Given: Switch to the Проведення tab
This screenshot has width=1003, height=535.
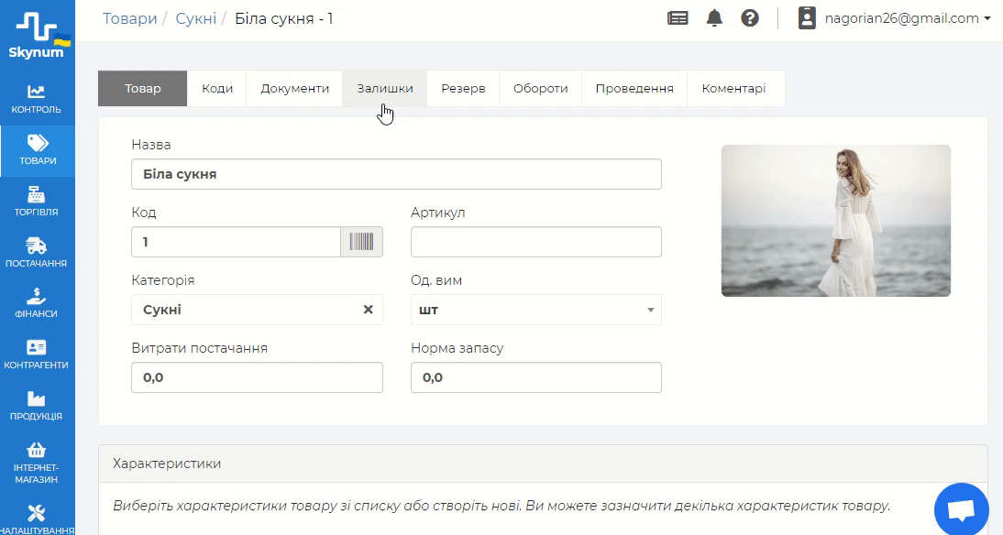Looking at the screenshot, I should pyautogui.click(x=634, y=88).
